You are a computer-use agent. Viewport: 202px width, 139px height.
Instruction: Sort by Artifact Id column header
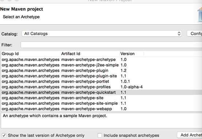90,54
